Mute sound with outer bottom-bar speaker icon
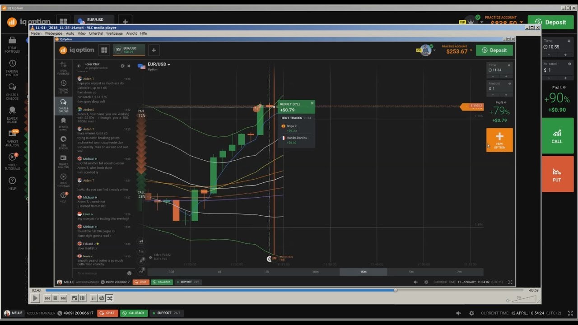The width and height of the screenshot is (578, 325). tap(459, 313)
